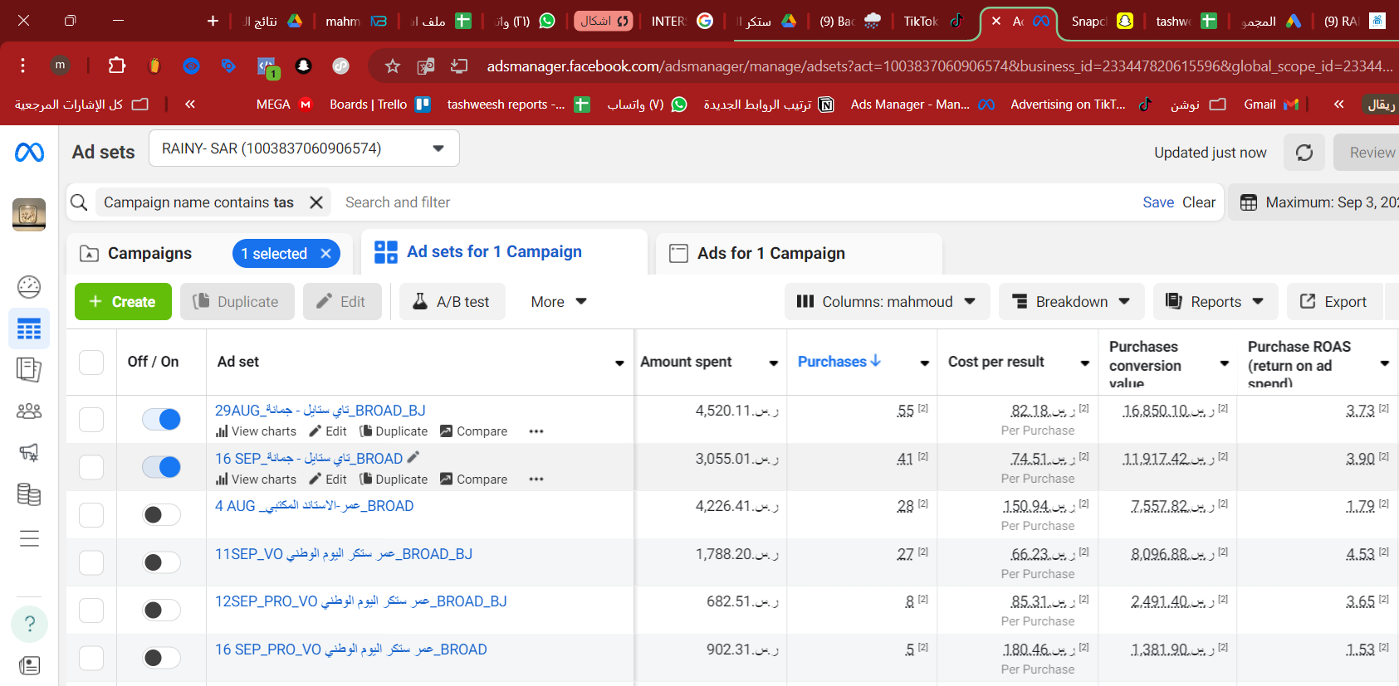Open the Columns: mahmoud dropdown
Image resolution: width=1399 pixels, height=686 pixels.
[x=887, y=302]
